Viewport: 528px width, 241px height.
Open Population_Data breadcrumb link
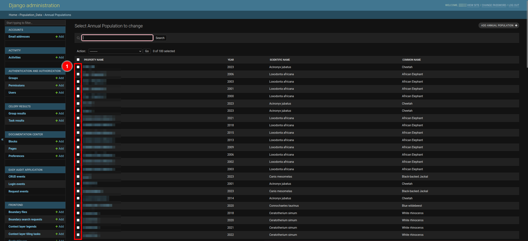pyautogui.click(x=31, y=15)
